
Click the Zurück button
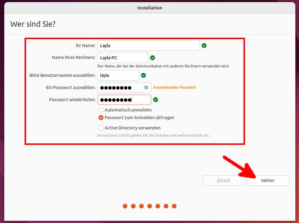(224, 181)
